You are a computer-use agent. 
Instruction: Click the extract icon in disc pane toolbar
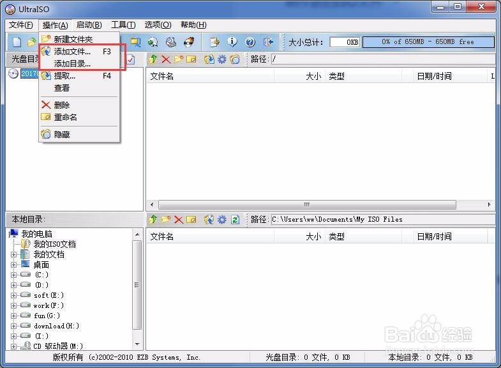tap(209, 59)
